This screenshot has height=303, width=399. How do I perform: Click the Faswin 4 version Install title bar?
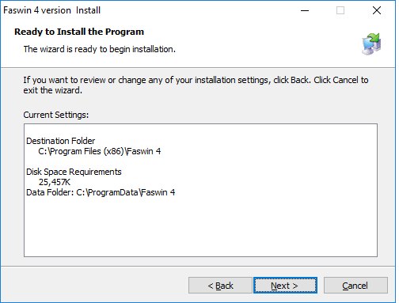pos(52,10)
